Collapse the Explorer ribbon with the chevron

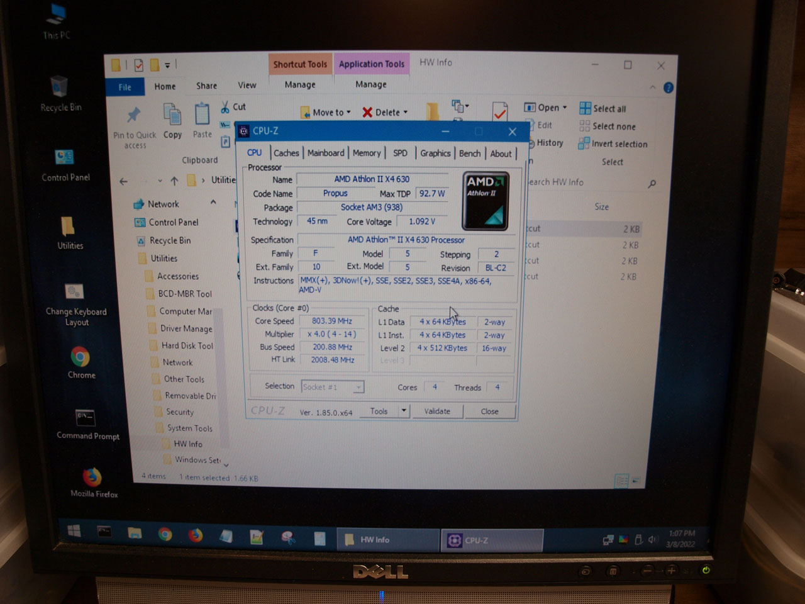coord(653,87)
